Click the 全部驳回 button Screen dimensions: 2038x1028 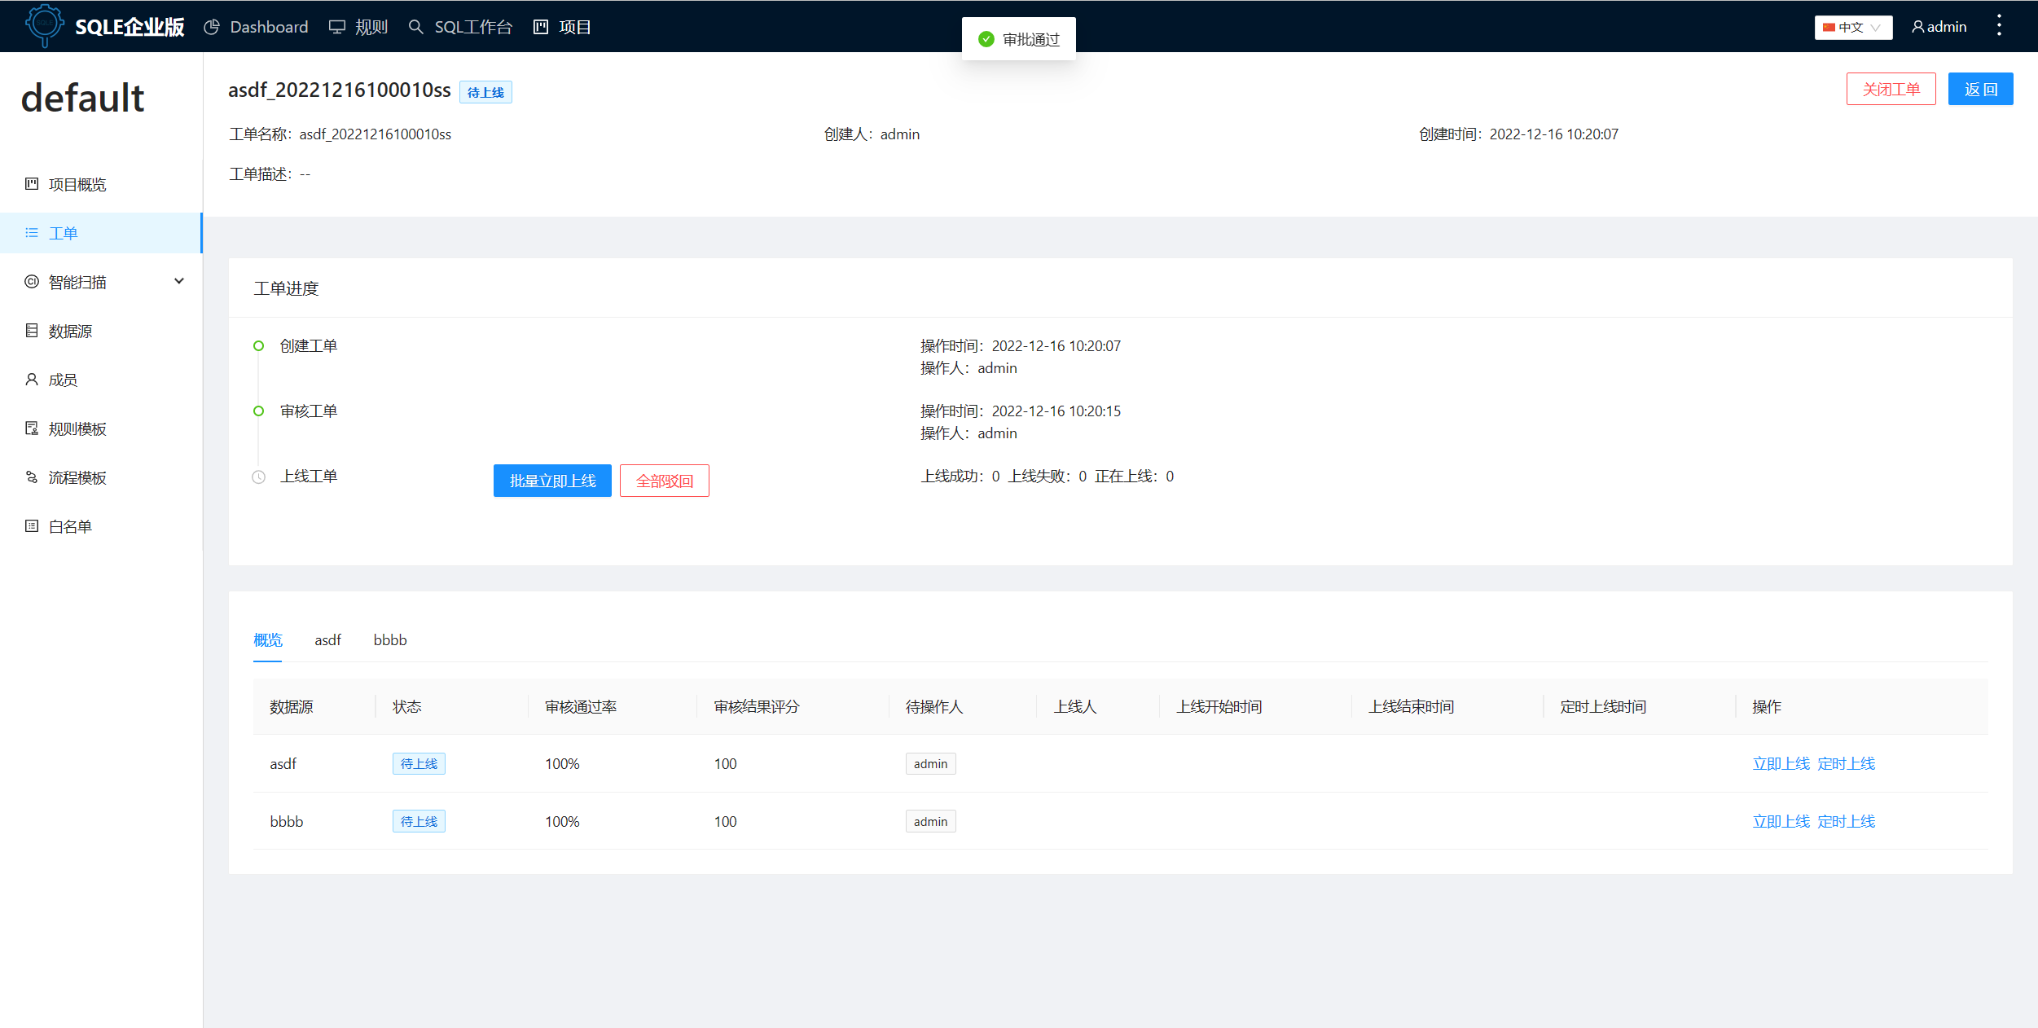coord(664,481)
